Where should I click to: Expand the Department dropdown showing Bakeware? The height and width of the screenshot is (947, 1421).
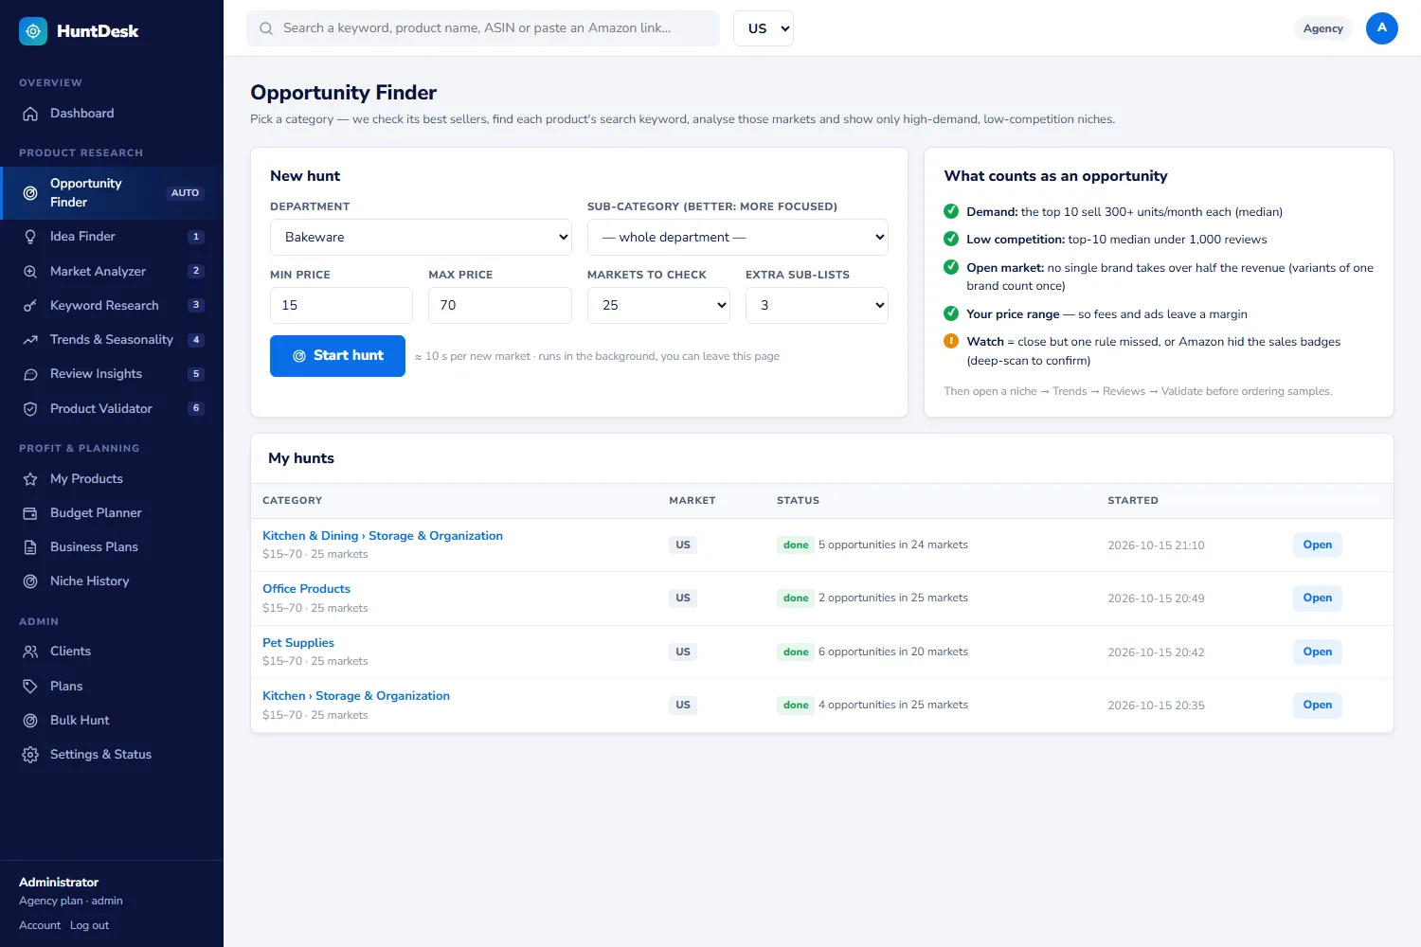[422, 238]
